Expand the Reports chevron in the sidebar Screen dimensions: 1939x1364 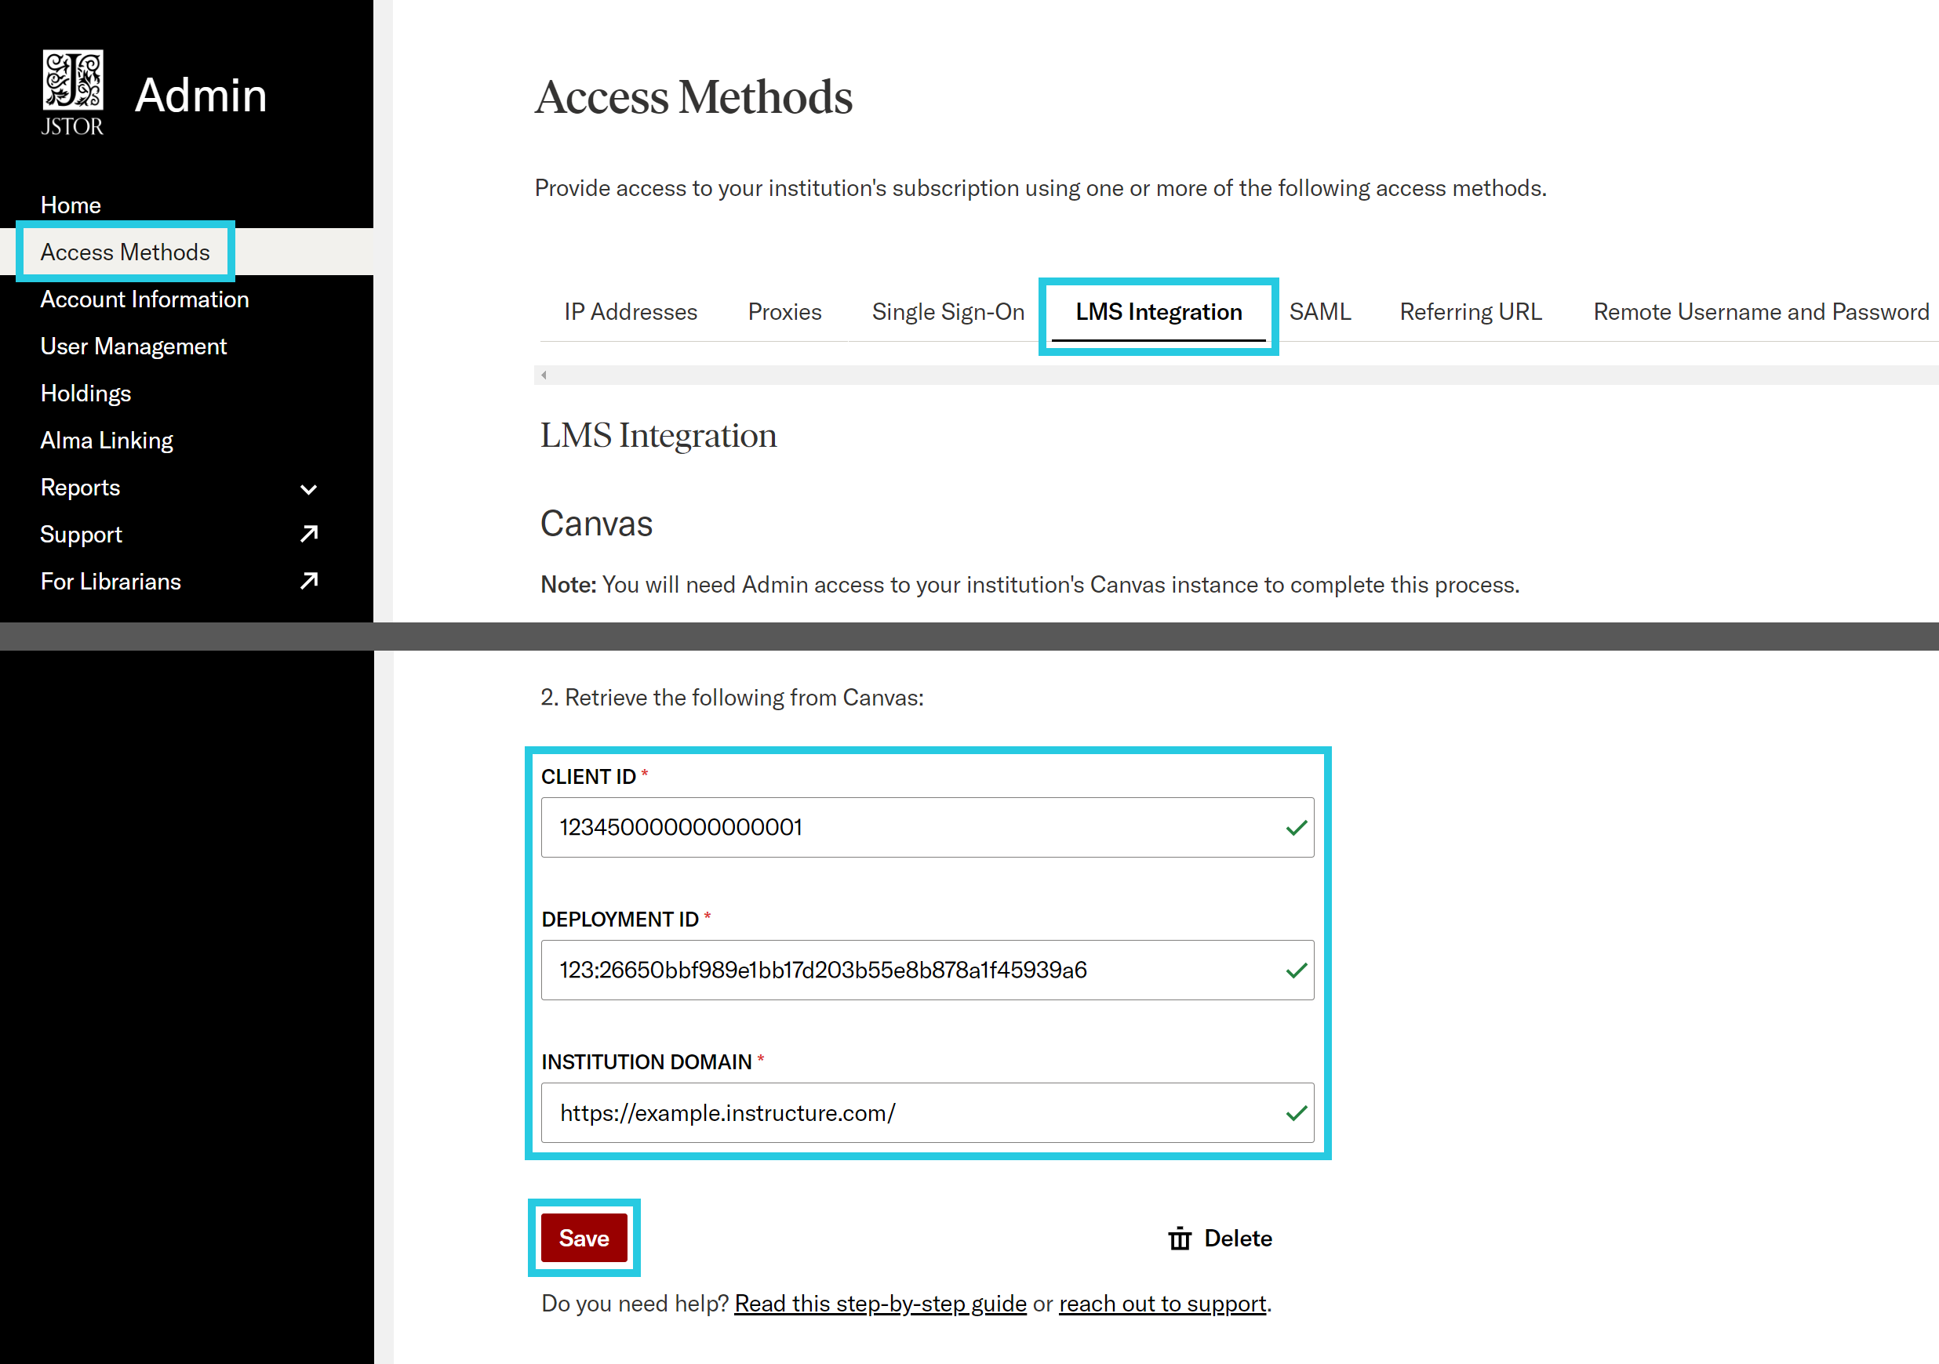pyautogui.click(x=309, y=488)
